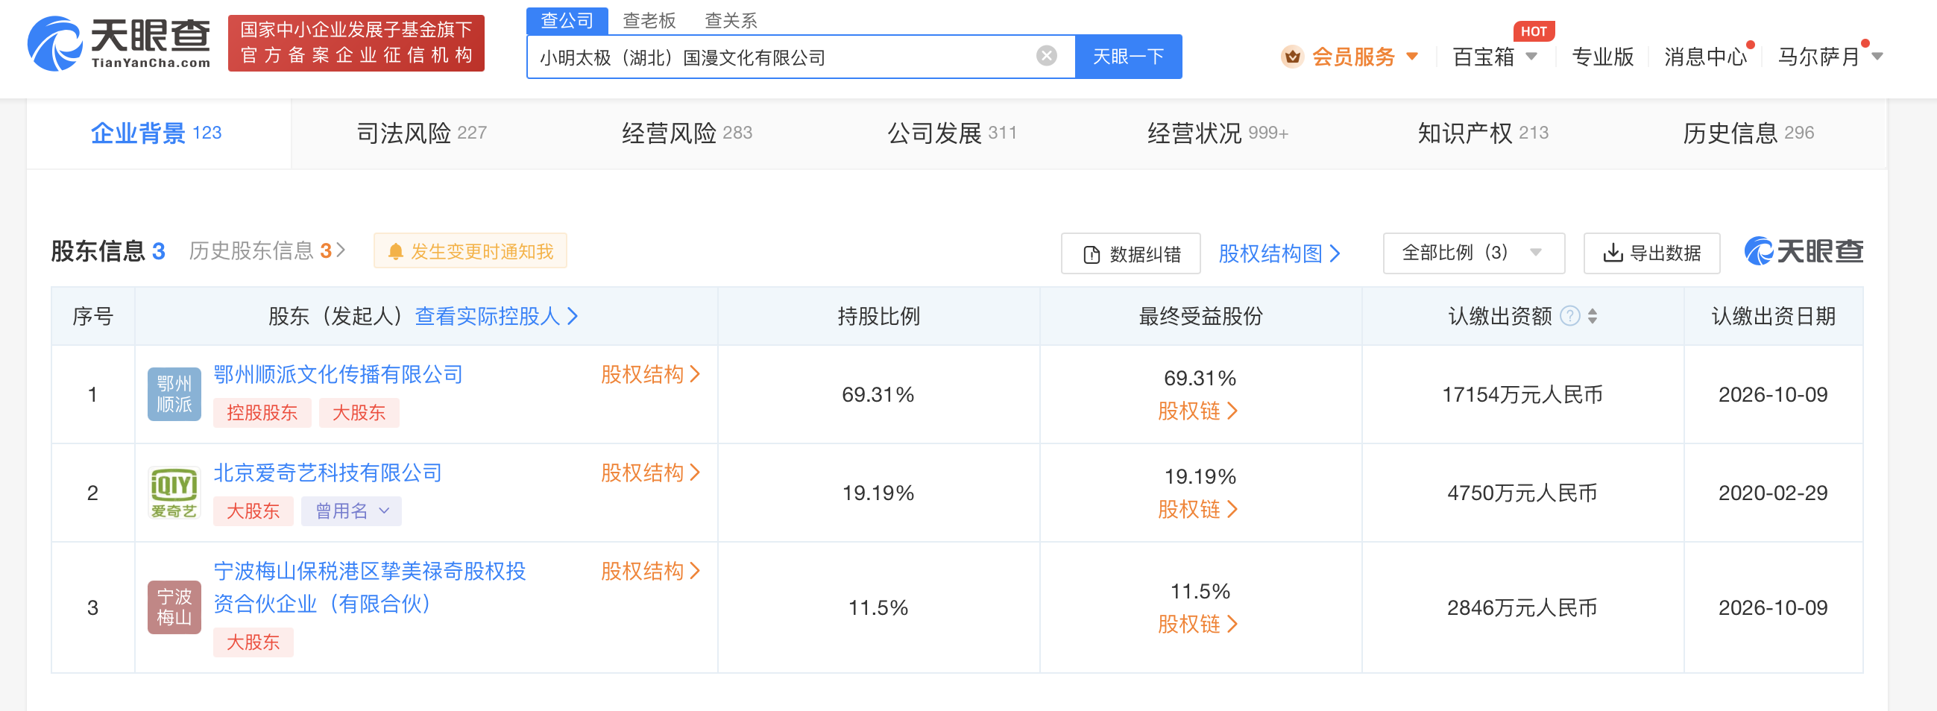Open the 全部比例 (3) dropdown
The width and height of the screenshot is (1937, 711).
[1473, 253]
